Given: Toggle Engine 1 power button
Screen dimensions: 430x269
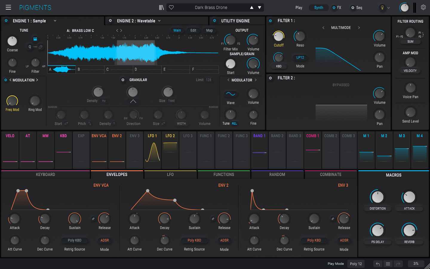Looking at the screenshot, I should pyautogui.click(x=6, y=21).
